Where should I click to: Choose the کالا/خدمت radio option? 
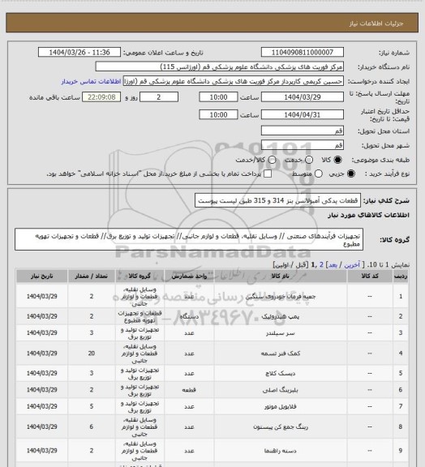click(x=272, y=160)
